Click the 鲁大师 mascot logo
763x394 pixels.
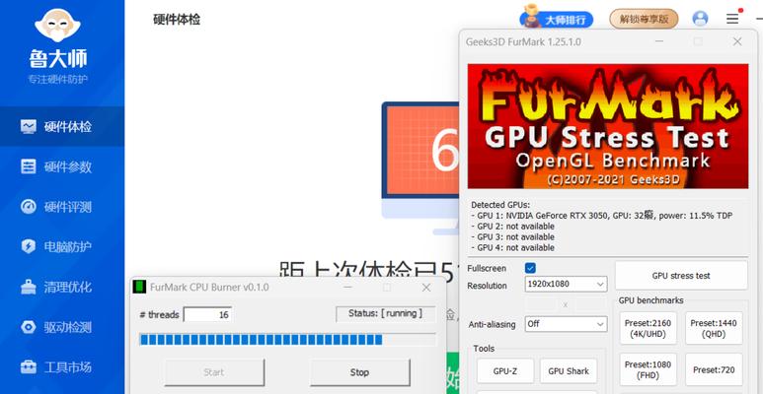point(58,25)
